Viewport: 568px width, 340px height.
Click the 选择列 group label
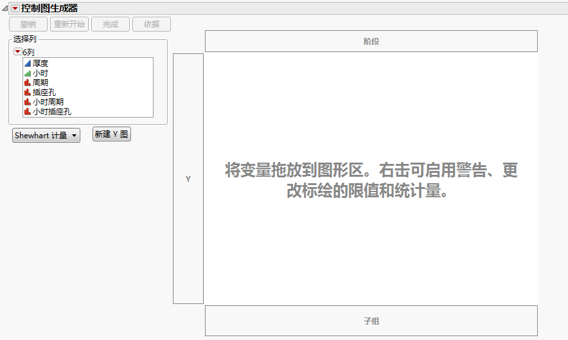click(x=24, y=39)
